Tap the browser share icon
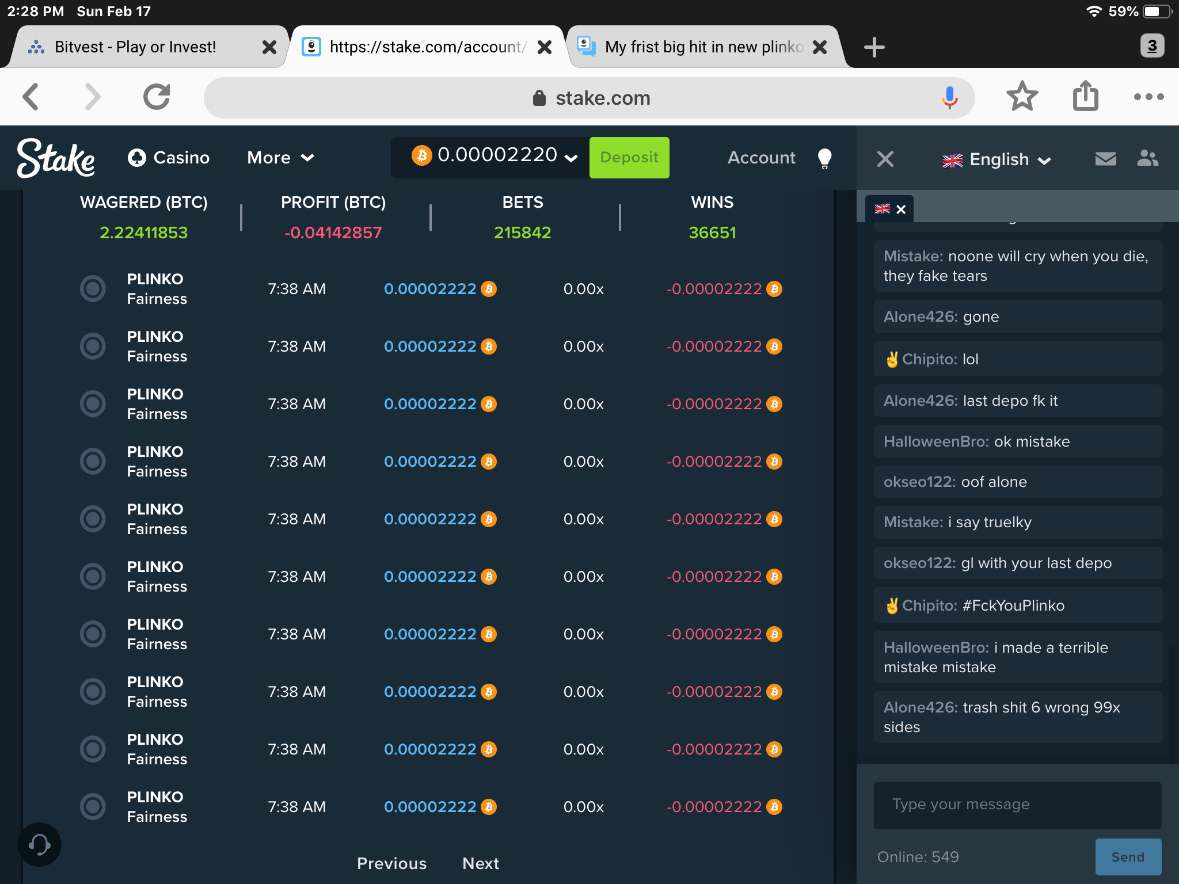 [1085, 96]
